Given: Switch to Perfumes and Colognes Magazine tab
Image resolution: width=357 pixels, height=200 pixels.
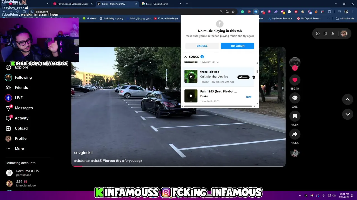Looking at the screenshot, I should pyautogui.click(x=73, y=4).
